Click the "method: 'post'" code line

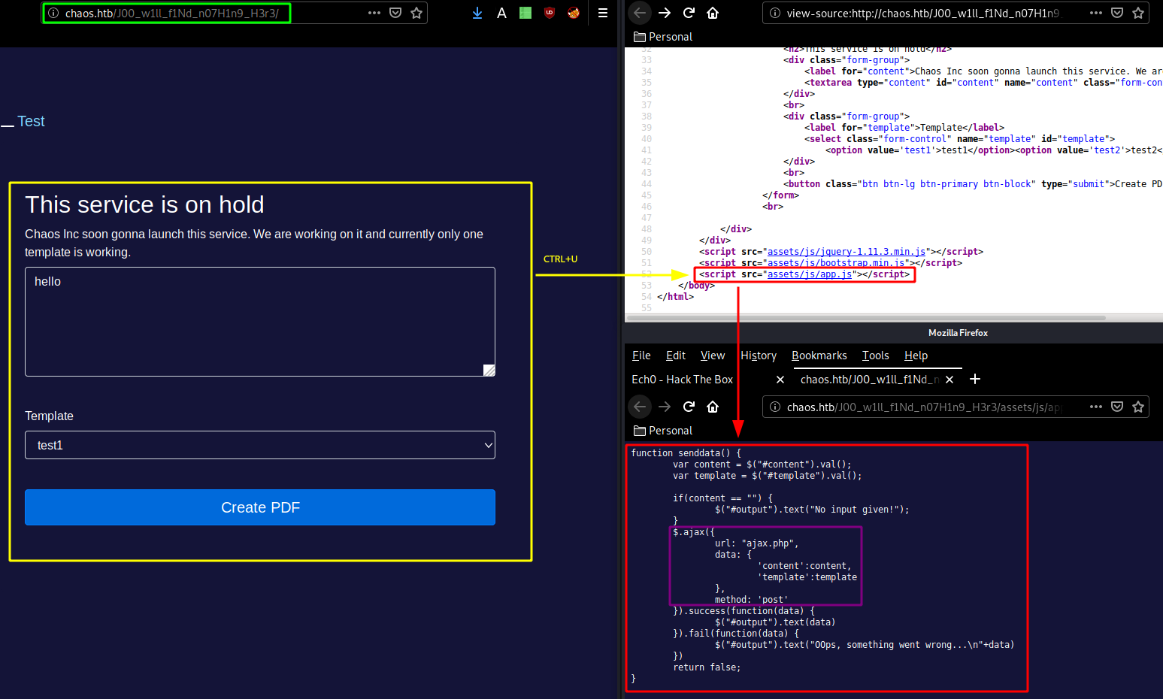pos(752,600)
